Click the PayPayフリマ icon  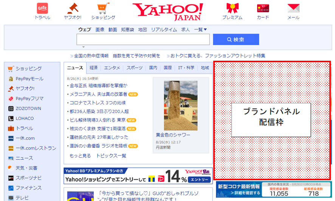[x=11, y=98]
